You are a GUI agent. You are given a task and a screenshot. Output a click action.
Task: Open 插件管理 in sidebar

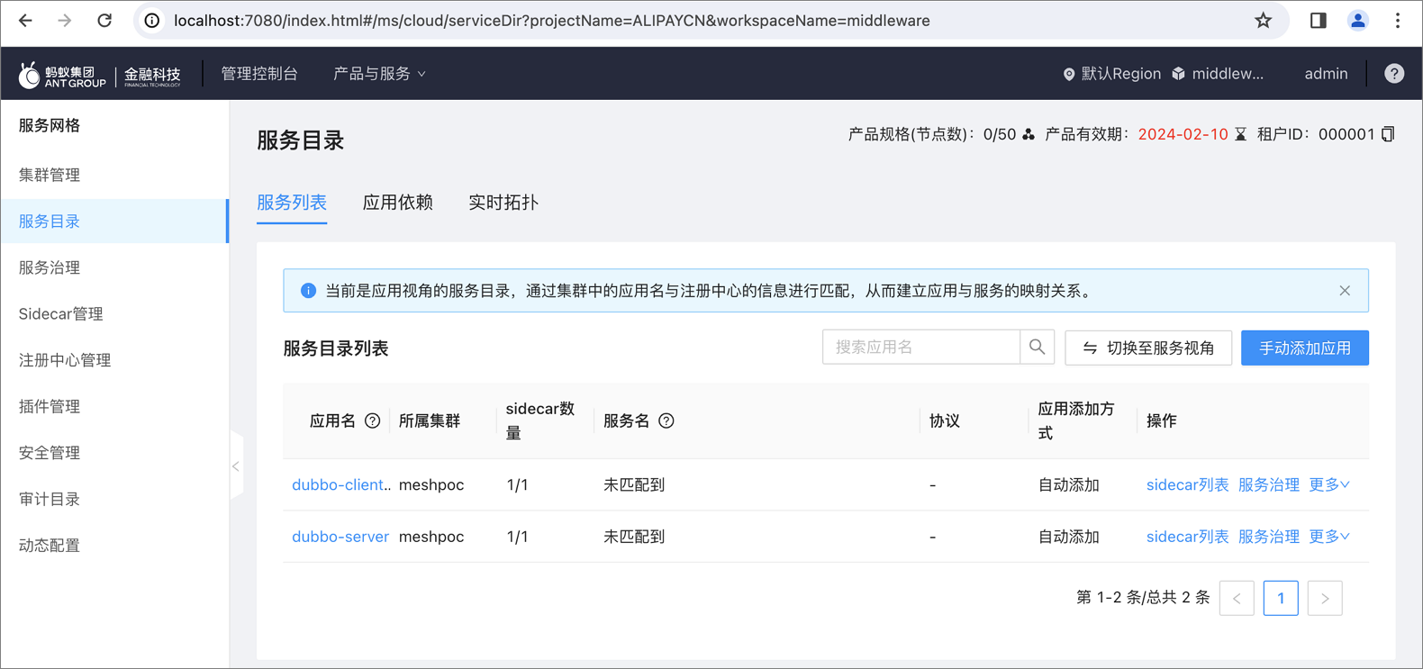point(114,406)
